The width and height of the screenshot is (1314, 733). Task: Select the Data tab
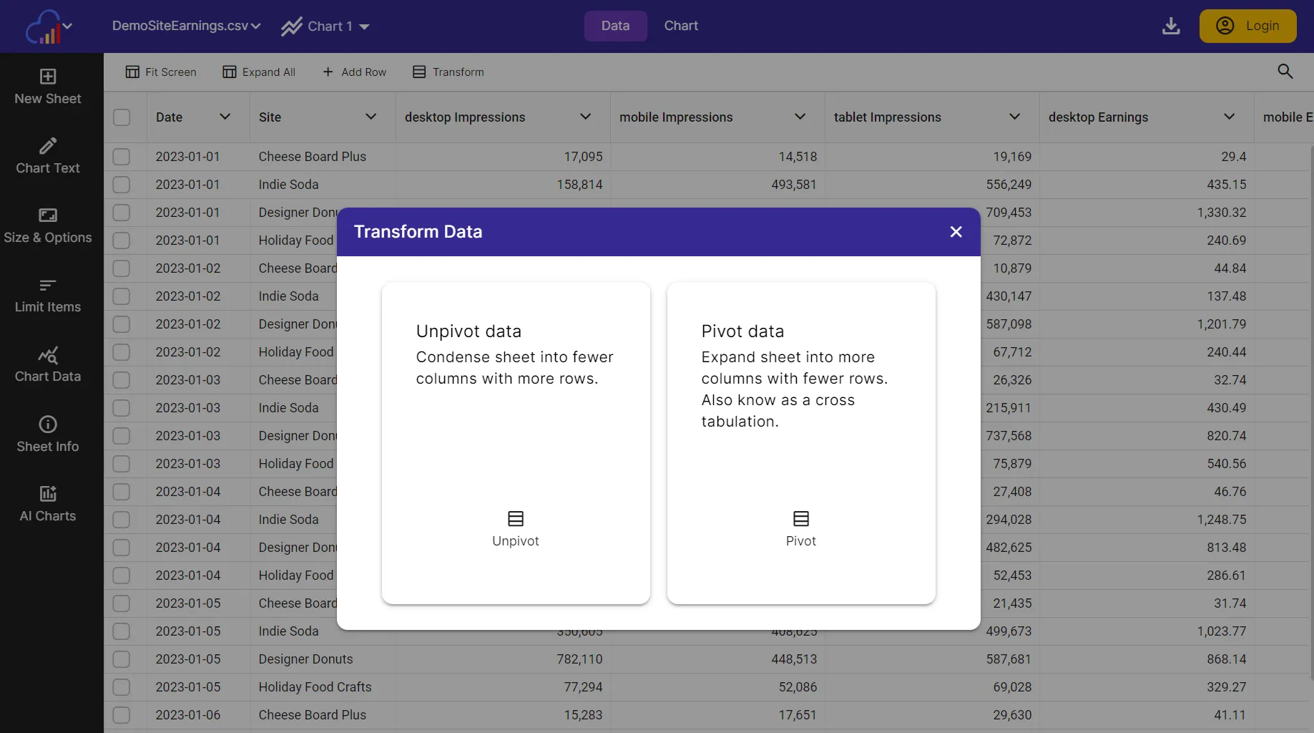[615, 26]
